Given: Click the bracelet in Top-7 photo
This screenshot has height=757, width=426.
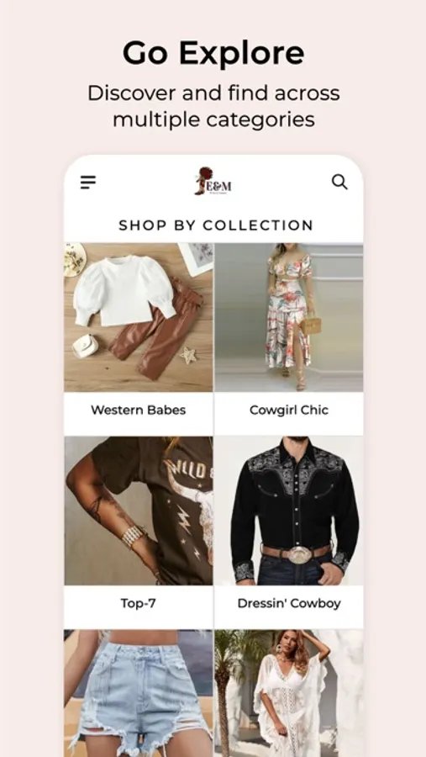Looking at the screenshot, I should (x=132, y=536).
